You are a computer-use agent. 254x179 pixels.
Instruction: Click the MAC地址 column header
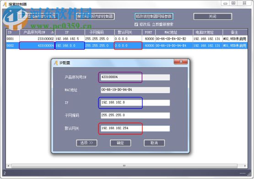174,32
